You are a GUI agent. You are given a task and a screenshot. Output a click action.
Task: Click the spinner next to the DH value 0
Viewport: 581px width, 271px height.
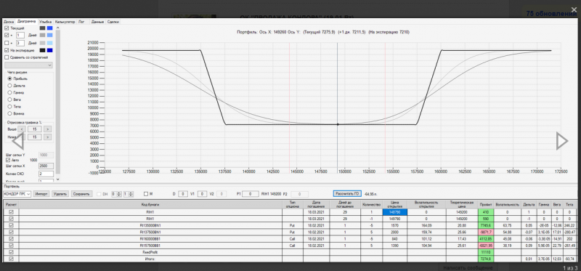119,194
